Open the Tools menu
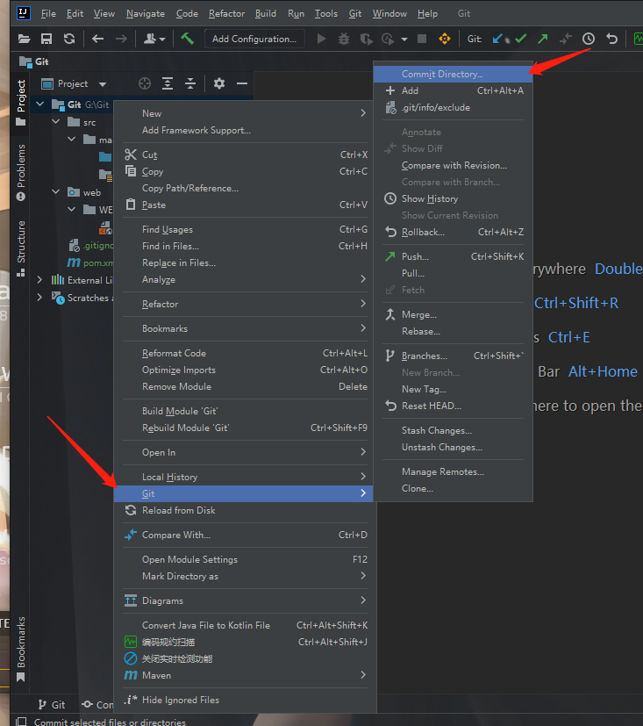This screenshot has height=726, width=643. point(326,13)
